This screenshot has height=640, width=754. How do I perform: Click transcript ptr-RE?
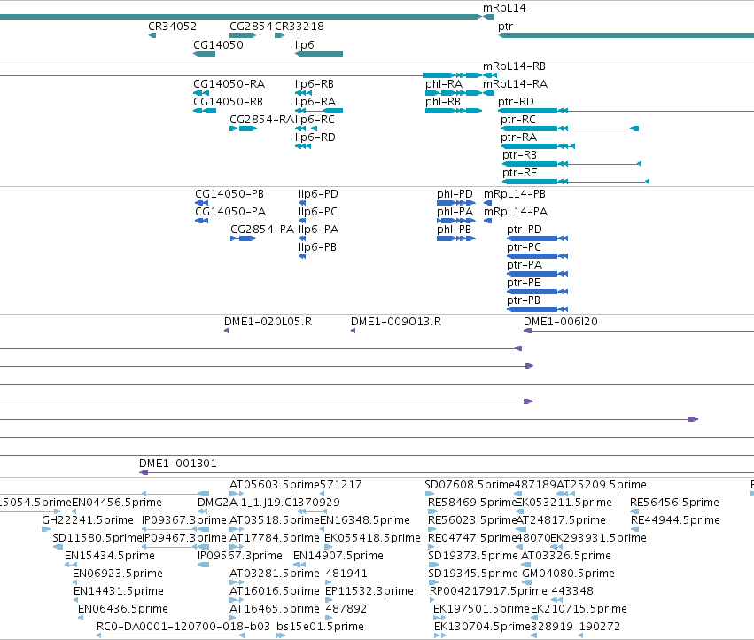click(x=576, y=182)
